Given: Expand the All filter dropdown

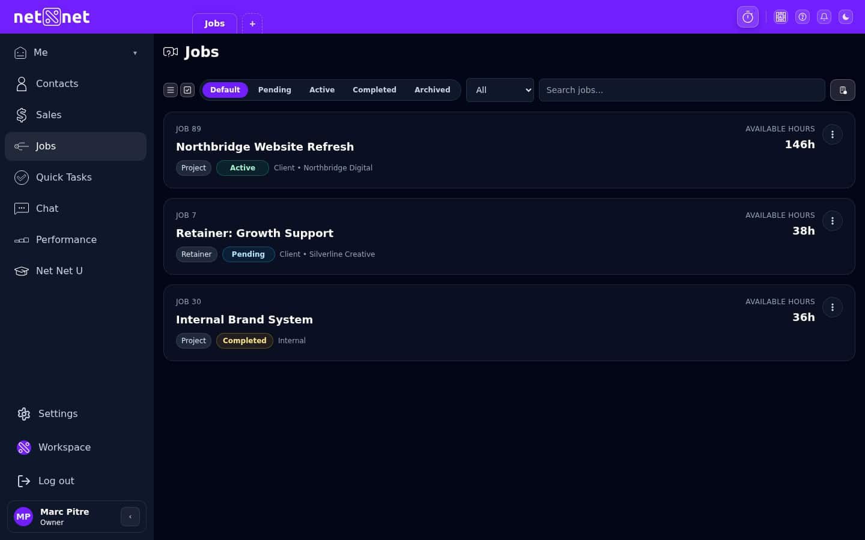Looking at the screenshot, I should point(499,90).
